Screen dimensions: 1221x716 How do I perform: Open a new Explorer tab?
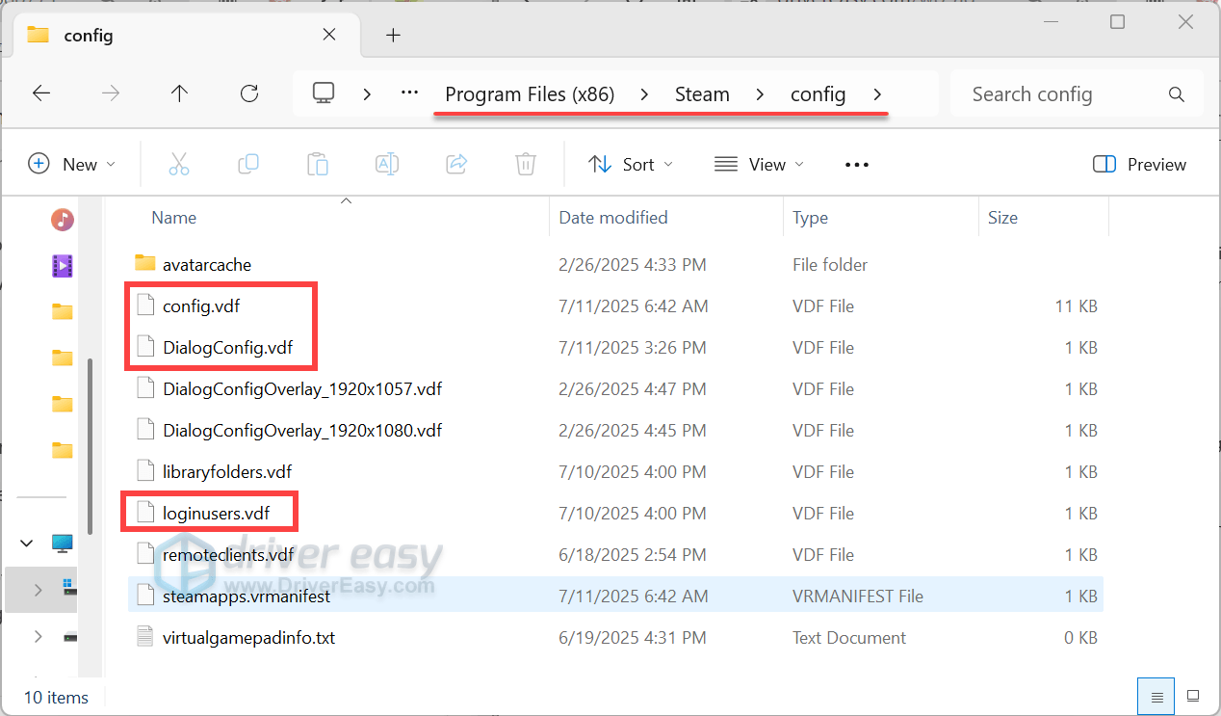[x=393, y=35]
